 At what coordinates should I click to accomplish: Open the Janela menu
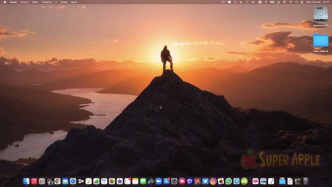[x=64, y=2]
